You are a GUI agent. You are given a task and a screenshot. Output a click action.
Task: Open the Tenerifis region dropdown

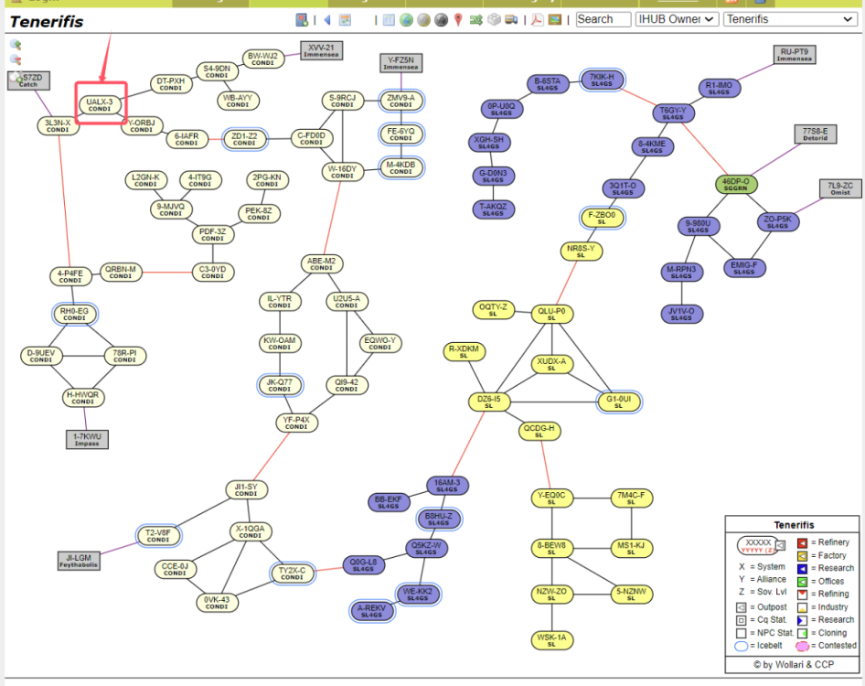(x=789, y=19)
